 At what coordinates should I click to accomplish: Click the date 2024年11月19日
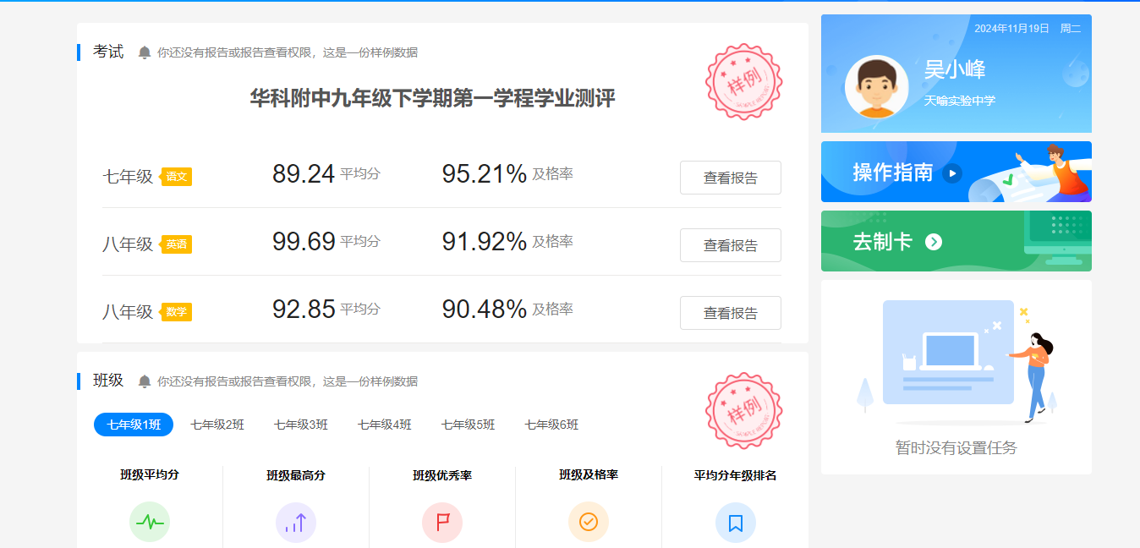coord(1011,29)
